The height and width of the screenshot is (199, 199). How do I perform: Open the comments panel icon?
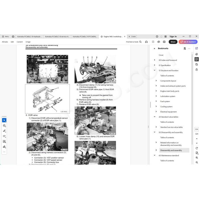[196, 54]
